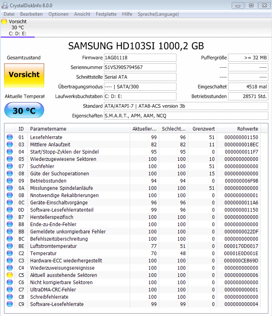Click the yellow warning icon for Aktuell ausstehende Sektoren
The image size is (272, 316).
10,275
